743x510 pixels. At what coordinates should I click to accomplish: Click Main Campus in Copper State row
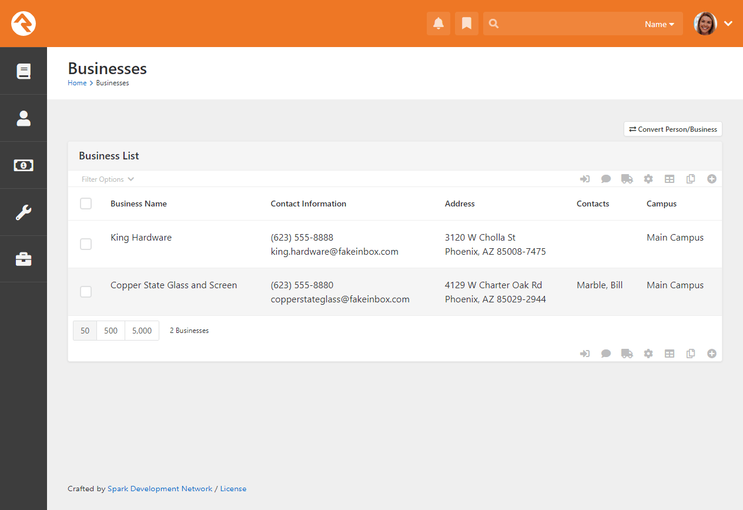tap(675, 285)
